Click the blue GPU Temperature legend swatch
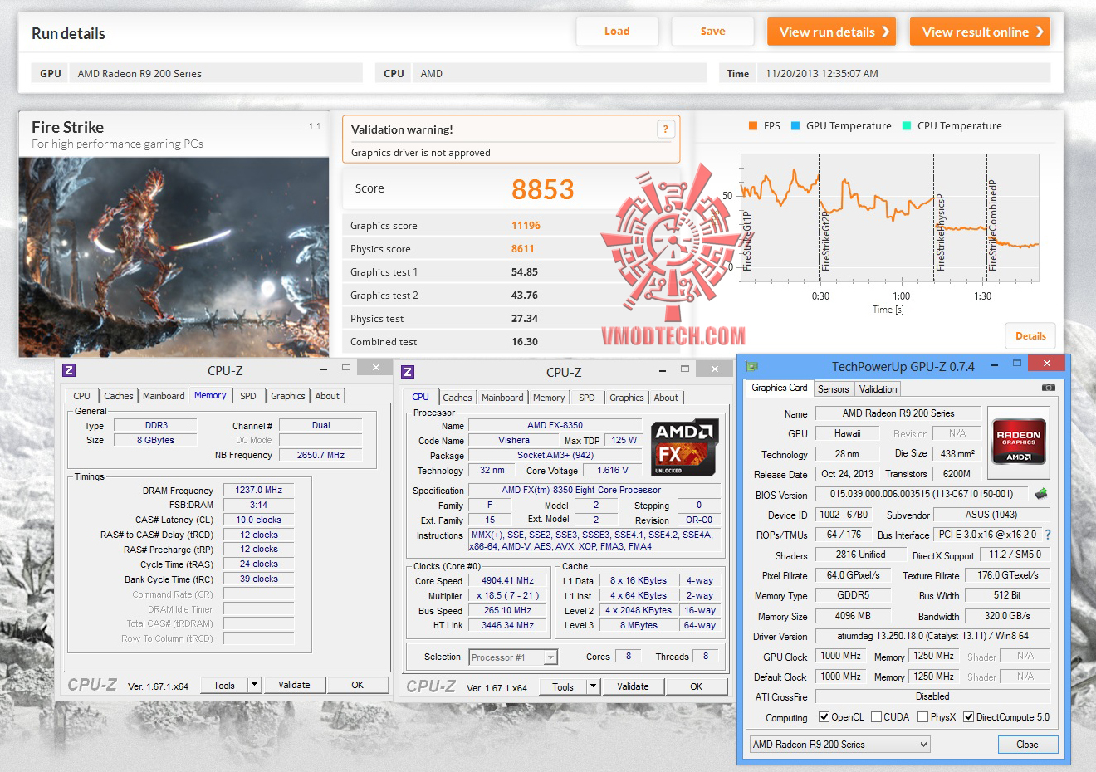Image resolution: width=1096 pixels, height=772 pixels. 795,126
